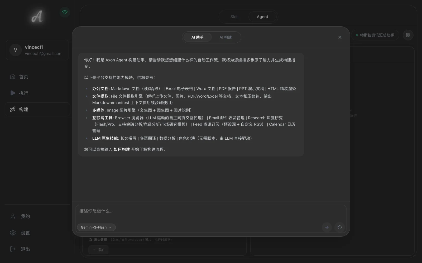Open the 首页 home page
Viewport: 422px width, 263px height.
point(37,77)
